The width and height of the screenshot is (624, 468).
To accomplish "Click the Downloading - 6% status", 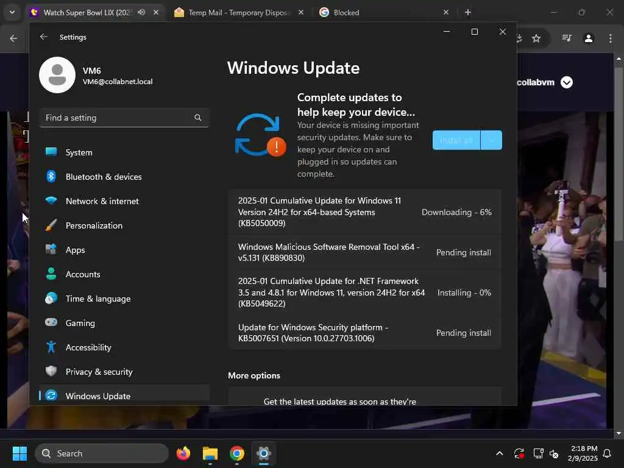I will pos(456,212).
